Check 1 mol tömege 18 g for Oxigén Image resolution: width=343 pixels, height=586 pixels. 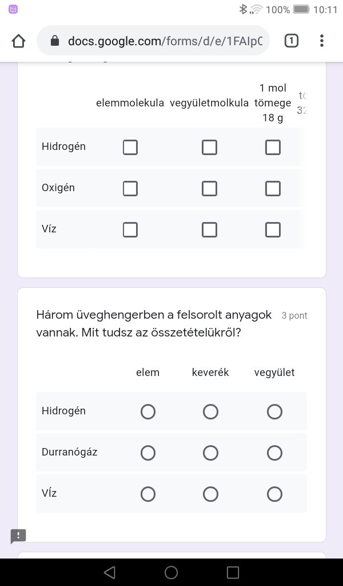[273, 189]
